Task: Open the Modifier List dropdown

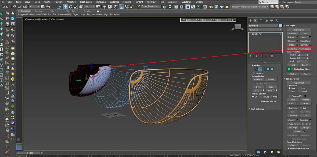Action: (265, 30)
